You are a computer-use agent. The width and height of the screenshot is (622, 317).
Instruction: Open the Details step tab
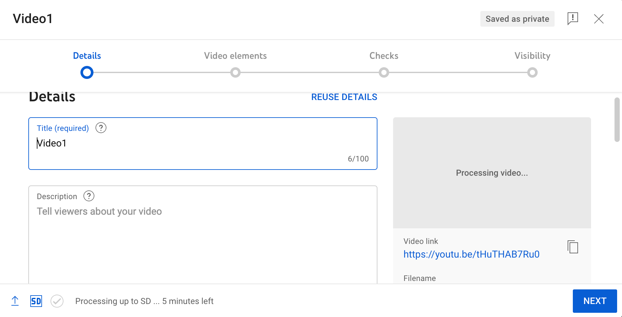[87, 56]
